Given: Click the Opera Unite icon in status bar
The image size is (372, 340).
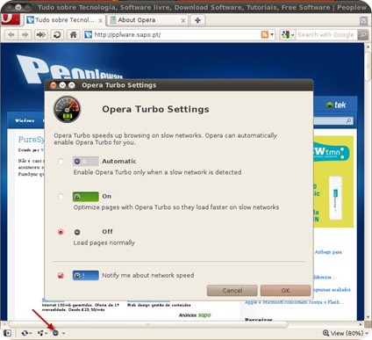Looking at the screenshot, I should click(x=40, y=333).
